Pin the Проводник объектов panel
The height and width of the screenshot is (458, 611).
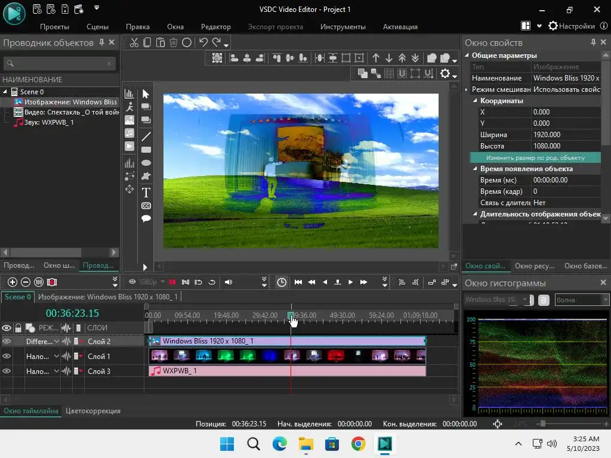pyautogui.click(x=101, y=42)
